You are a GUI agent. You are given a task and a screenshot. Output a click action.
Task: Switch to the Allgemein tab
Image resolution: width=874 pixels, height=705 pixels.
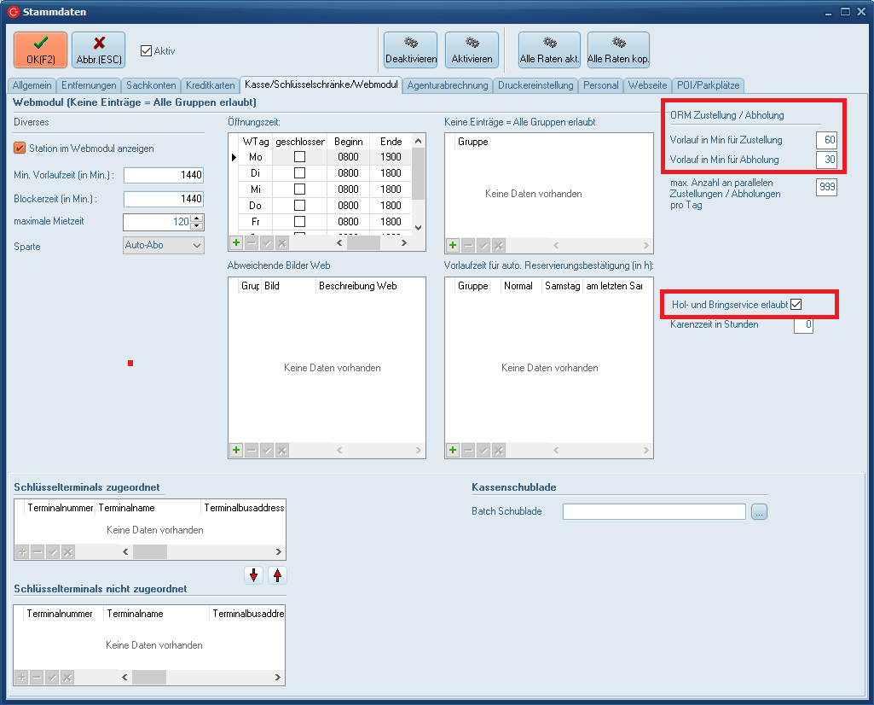point(32,85)
